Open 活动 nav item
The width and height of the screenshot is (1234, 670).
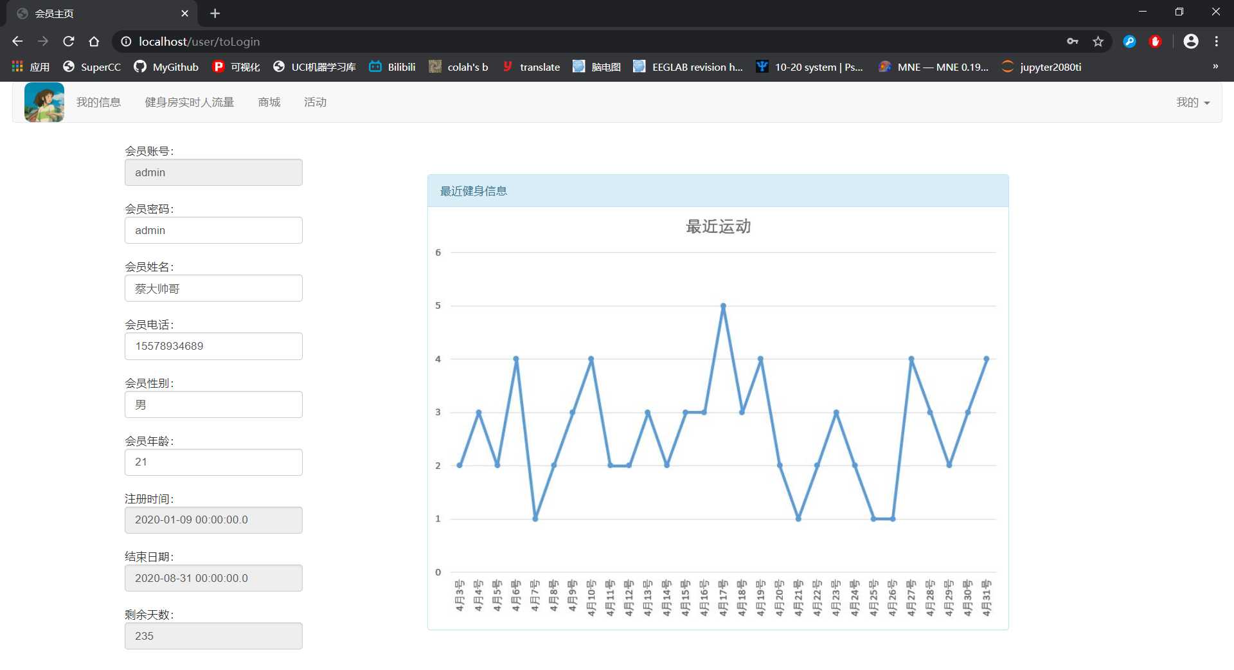coord(315,102)
